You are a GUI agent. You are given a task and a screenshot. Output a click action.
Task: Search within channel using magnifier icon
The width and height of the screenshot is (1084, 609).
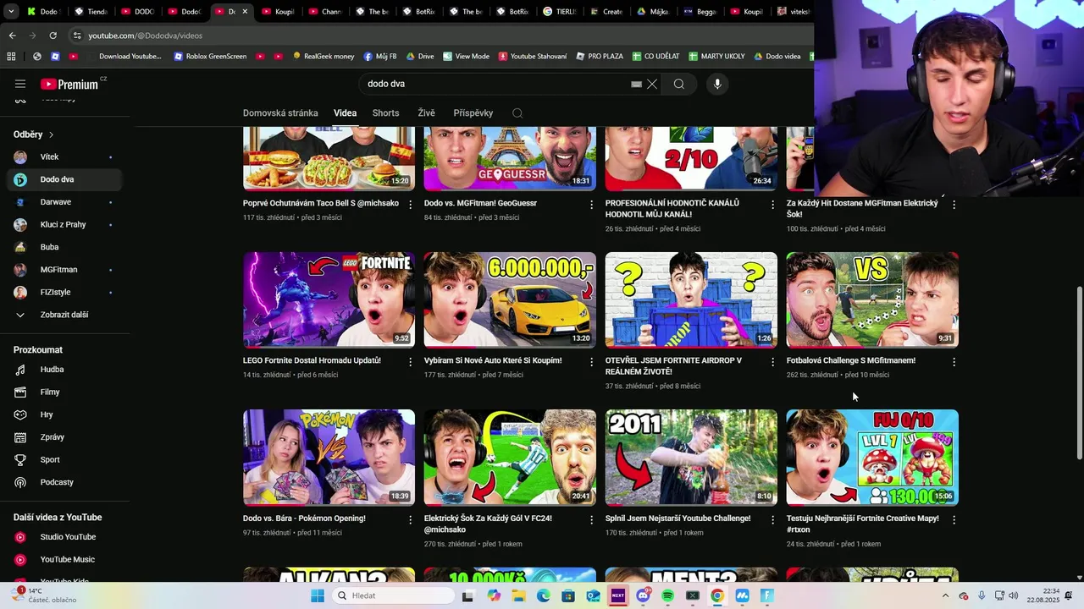click(x=517, y=113)
